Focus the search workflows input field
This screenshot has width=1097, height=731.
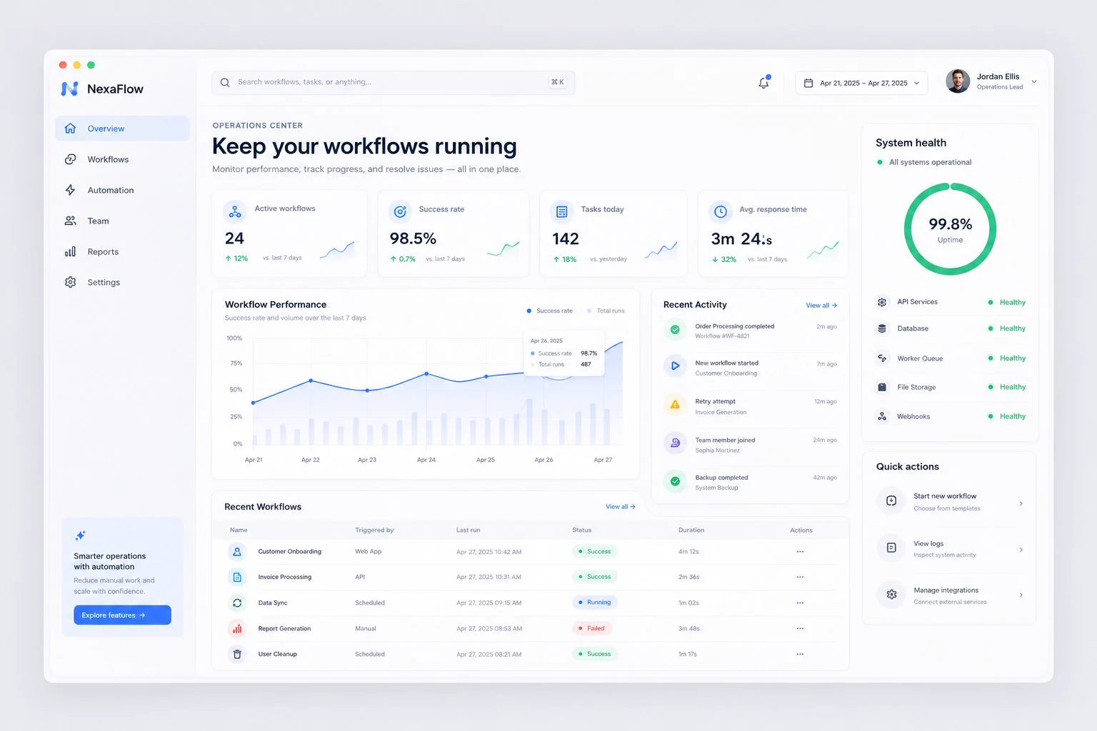393,83
